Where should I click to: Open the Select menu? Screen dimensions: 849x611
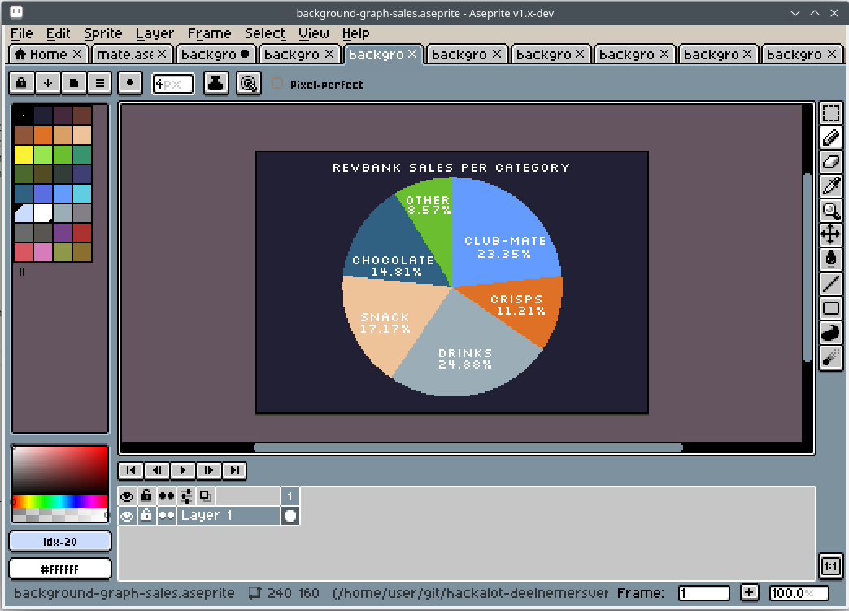coord(265,33)
